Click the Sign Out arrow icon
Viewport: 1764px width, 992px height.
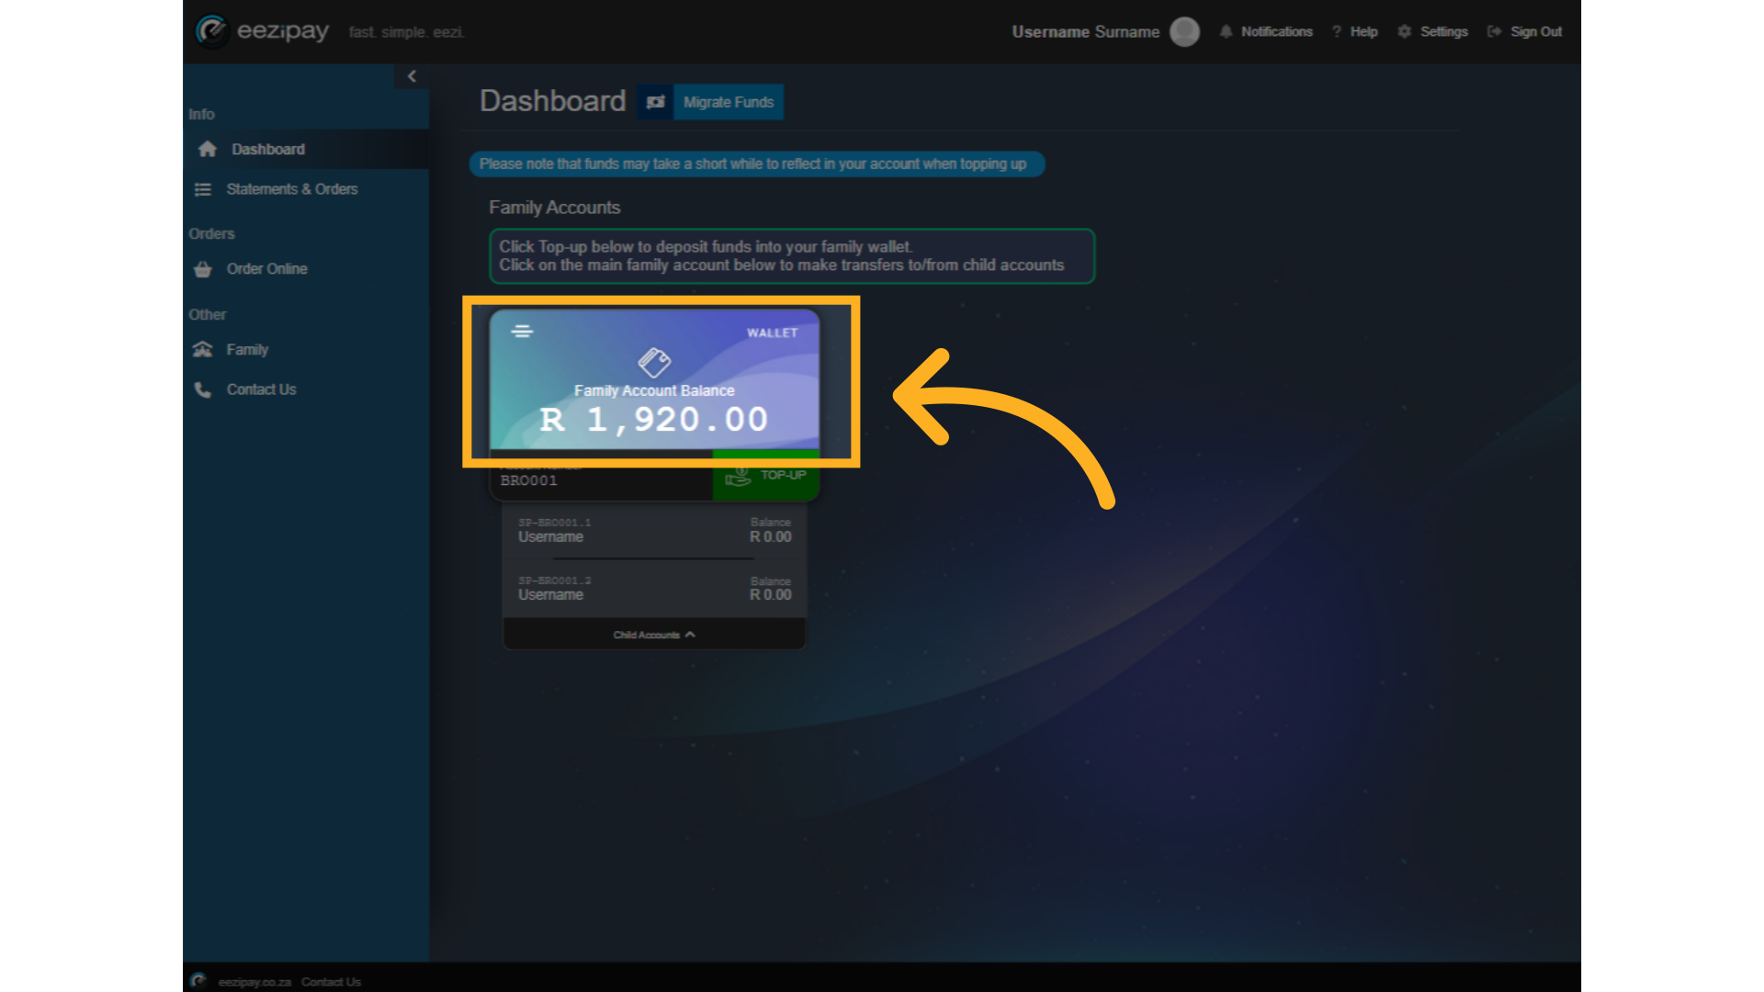pos(1492,31)
